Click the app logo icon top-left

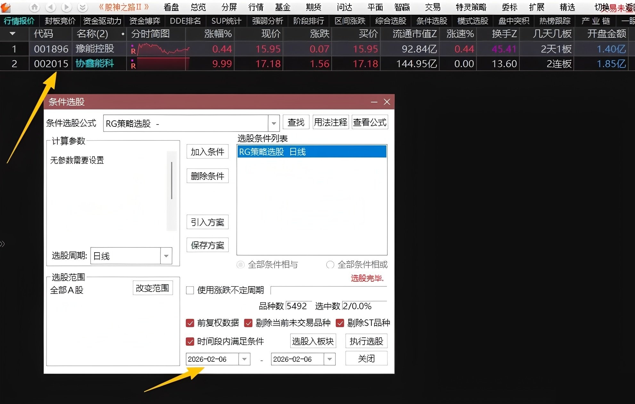5,7
